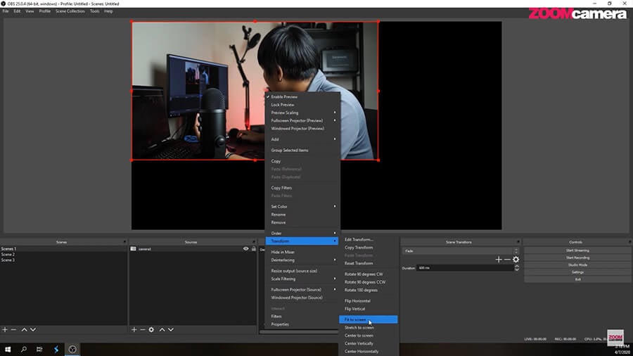Toggle visibility eye for camera1 source

(x=246, y=249)
